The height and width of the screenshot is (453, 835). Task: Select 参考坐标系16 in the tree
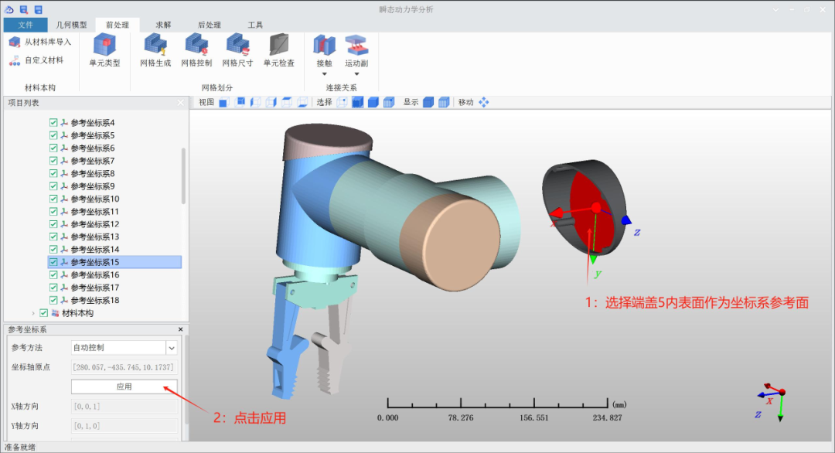click(95, 274)
